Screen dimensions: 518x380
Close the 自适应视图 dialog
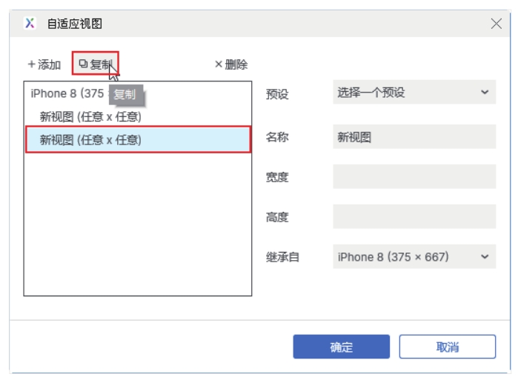click(x=497, y=24)
